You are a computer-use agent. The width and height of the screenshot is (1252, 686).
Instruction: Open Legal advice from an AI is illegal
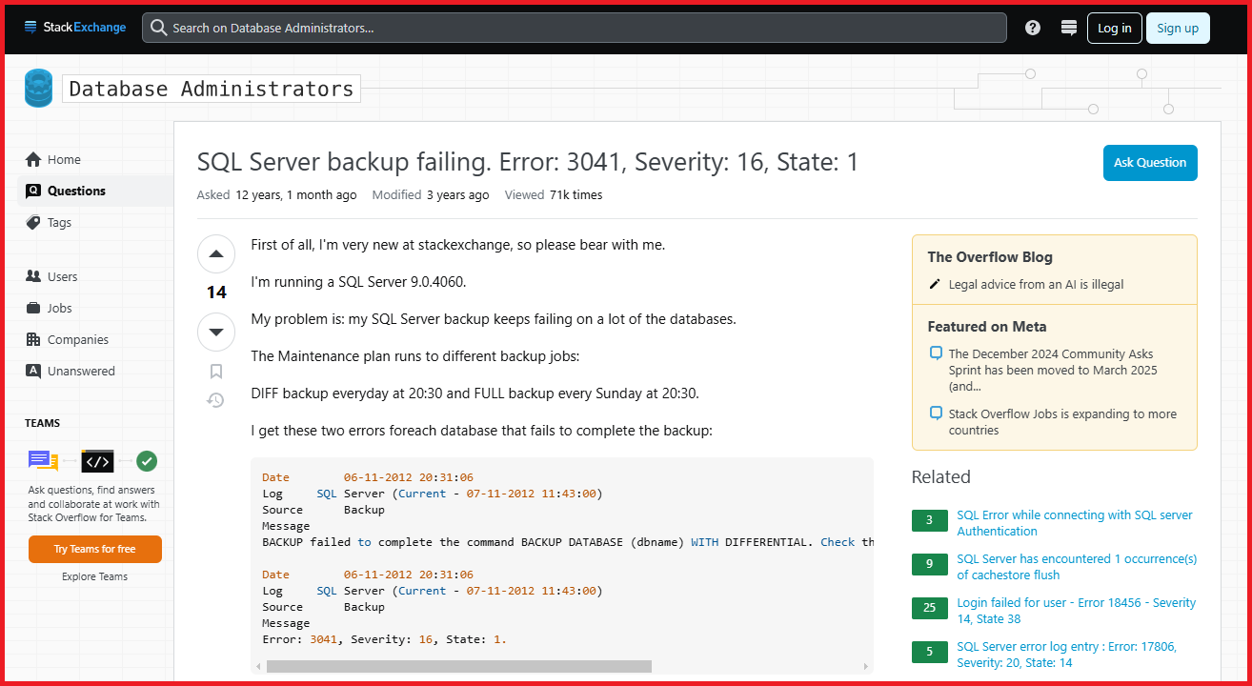coord(1036,284)
